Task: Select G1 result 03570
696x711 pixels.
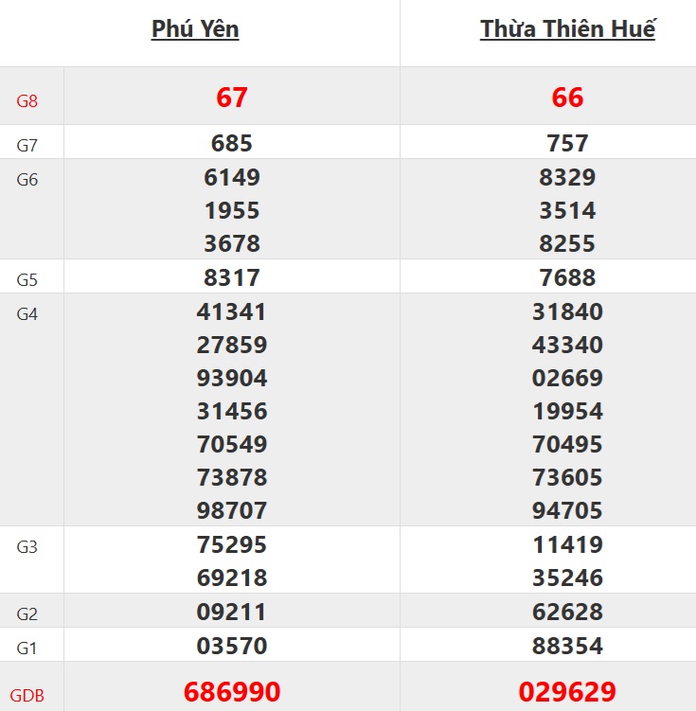Action: (x=232, y=647)
